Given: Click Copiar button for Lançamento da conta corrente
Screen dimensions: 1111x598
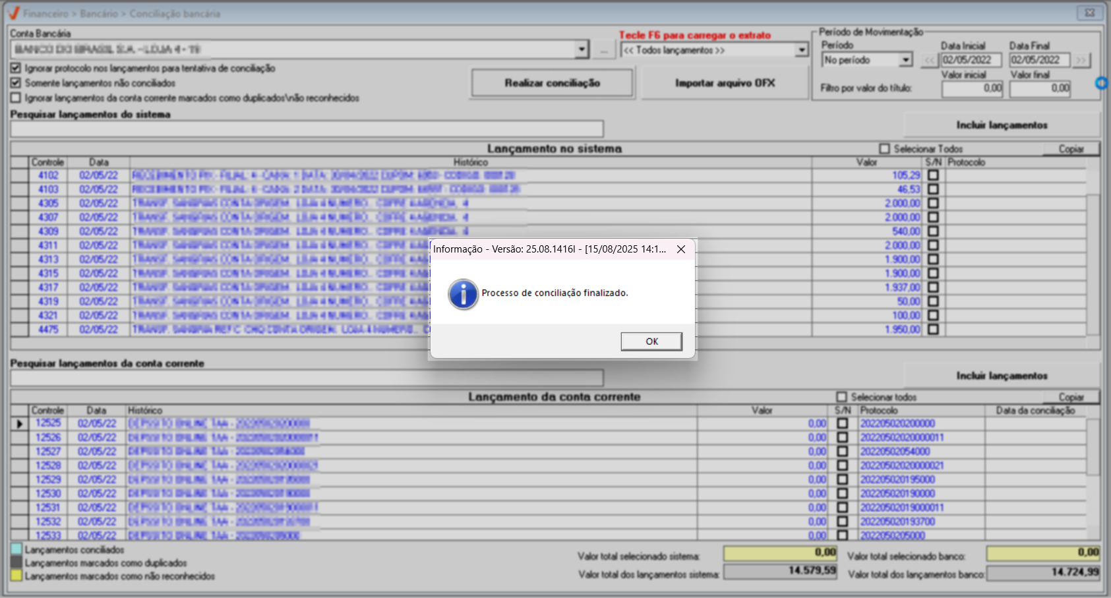Looking at the screenshot, I should (x=1071, y=397).
